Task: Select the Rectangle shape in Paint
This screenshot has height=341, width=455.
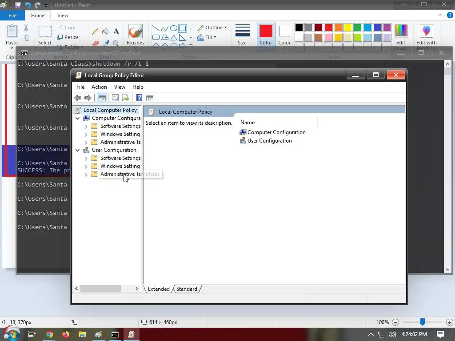Action: click(182, 28)
